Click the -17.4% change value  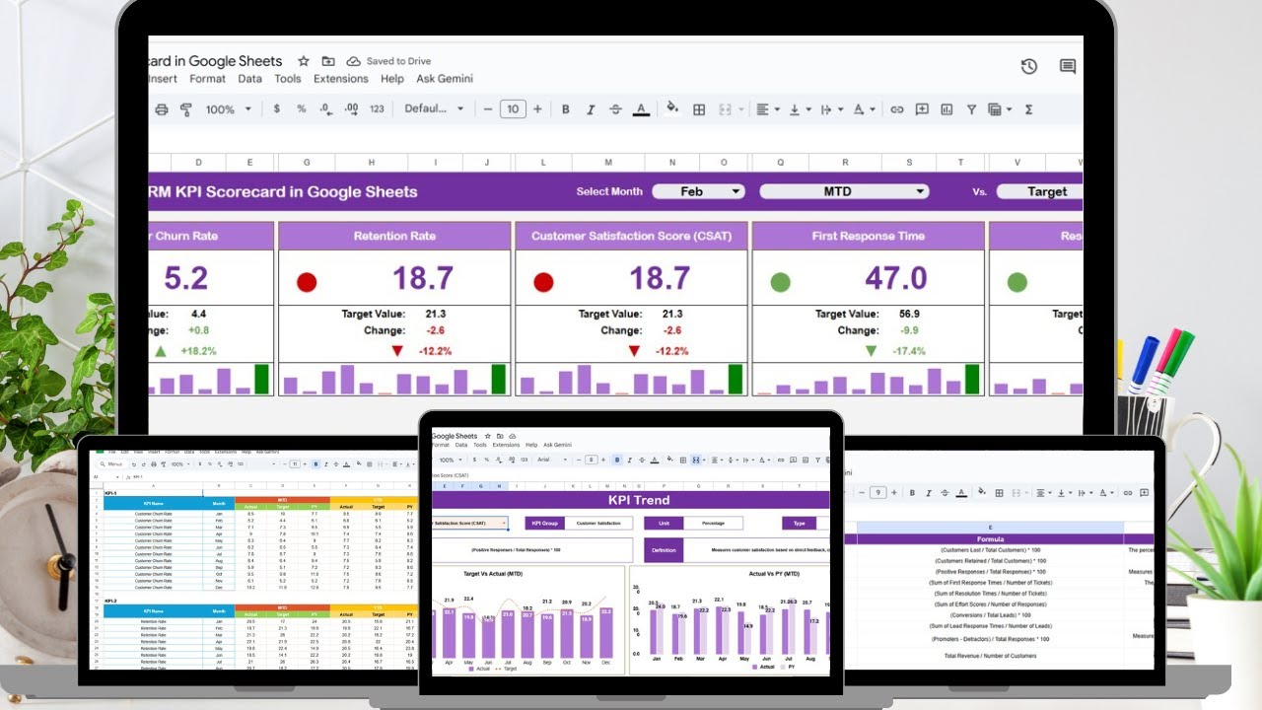click(907, 351)
